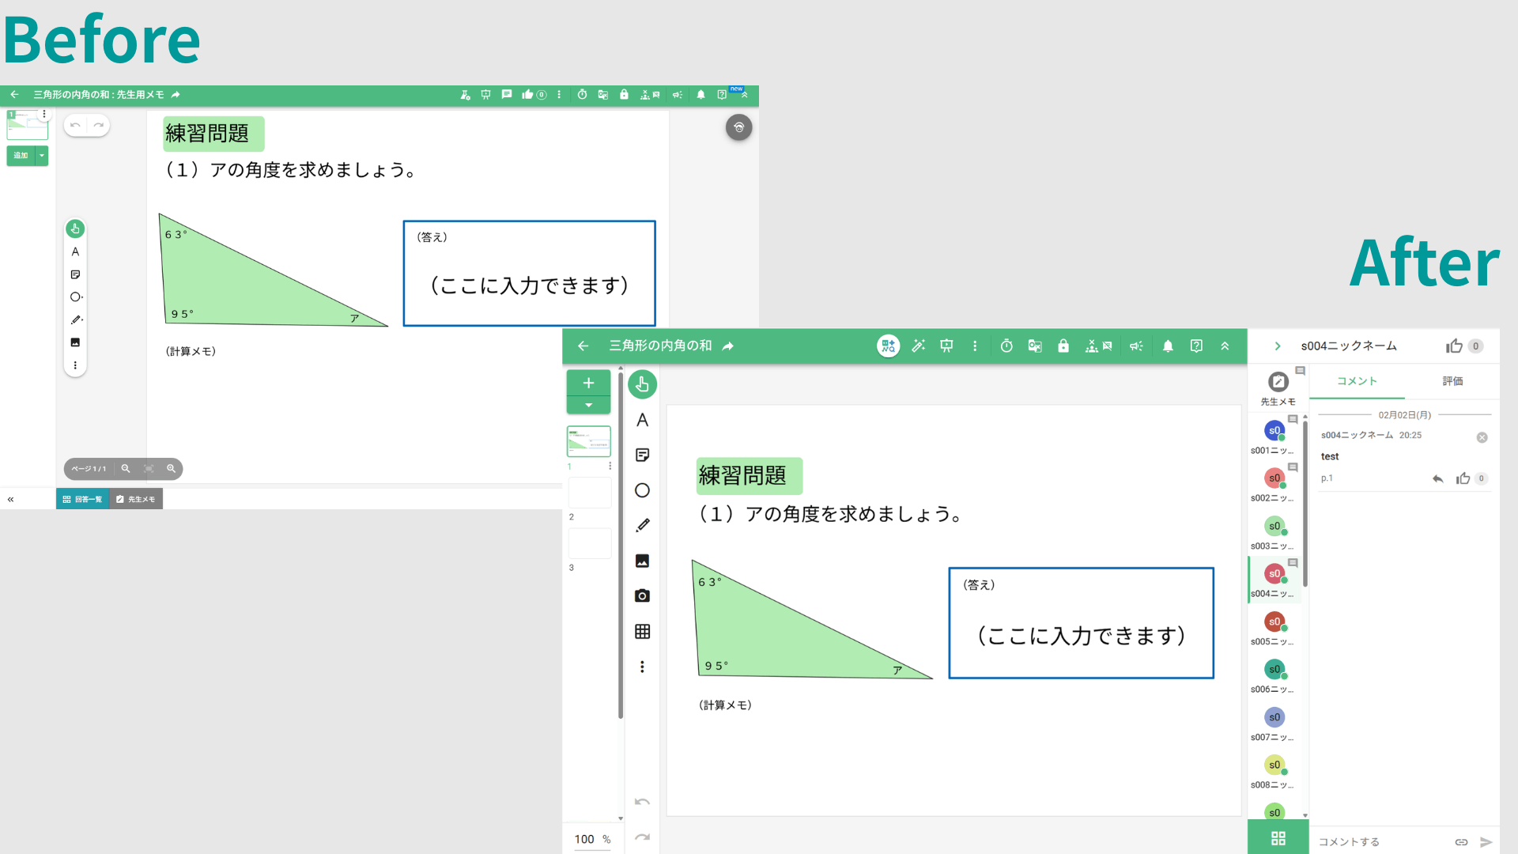
Task: Open the コメント tab
Action: tap(1357, 381)
